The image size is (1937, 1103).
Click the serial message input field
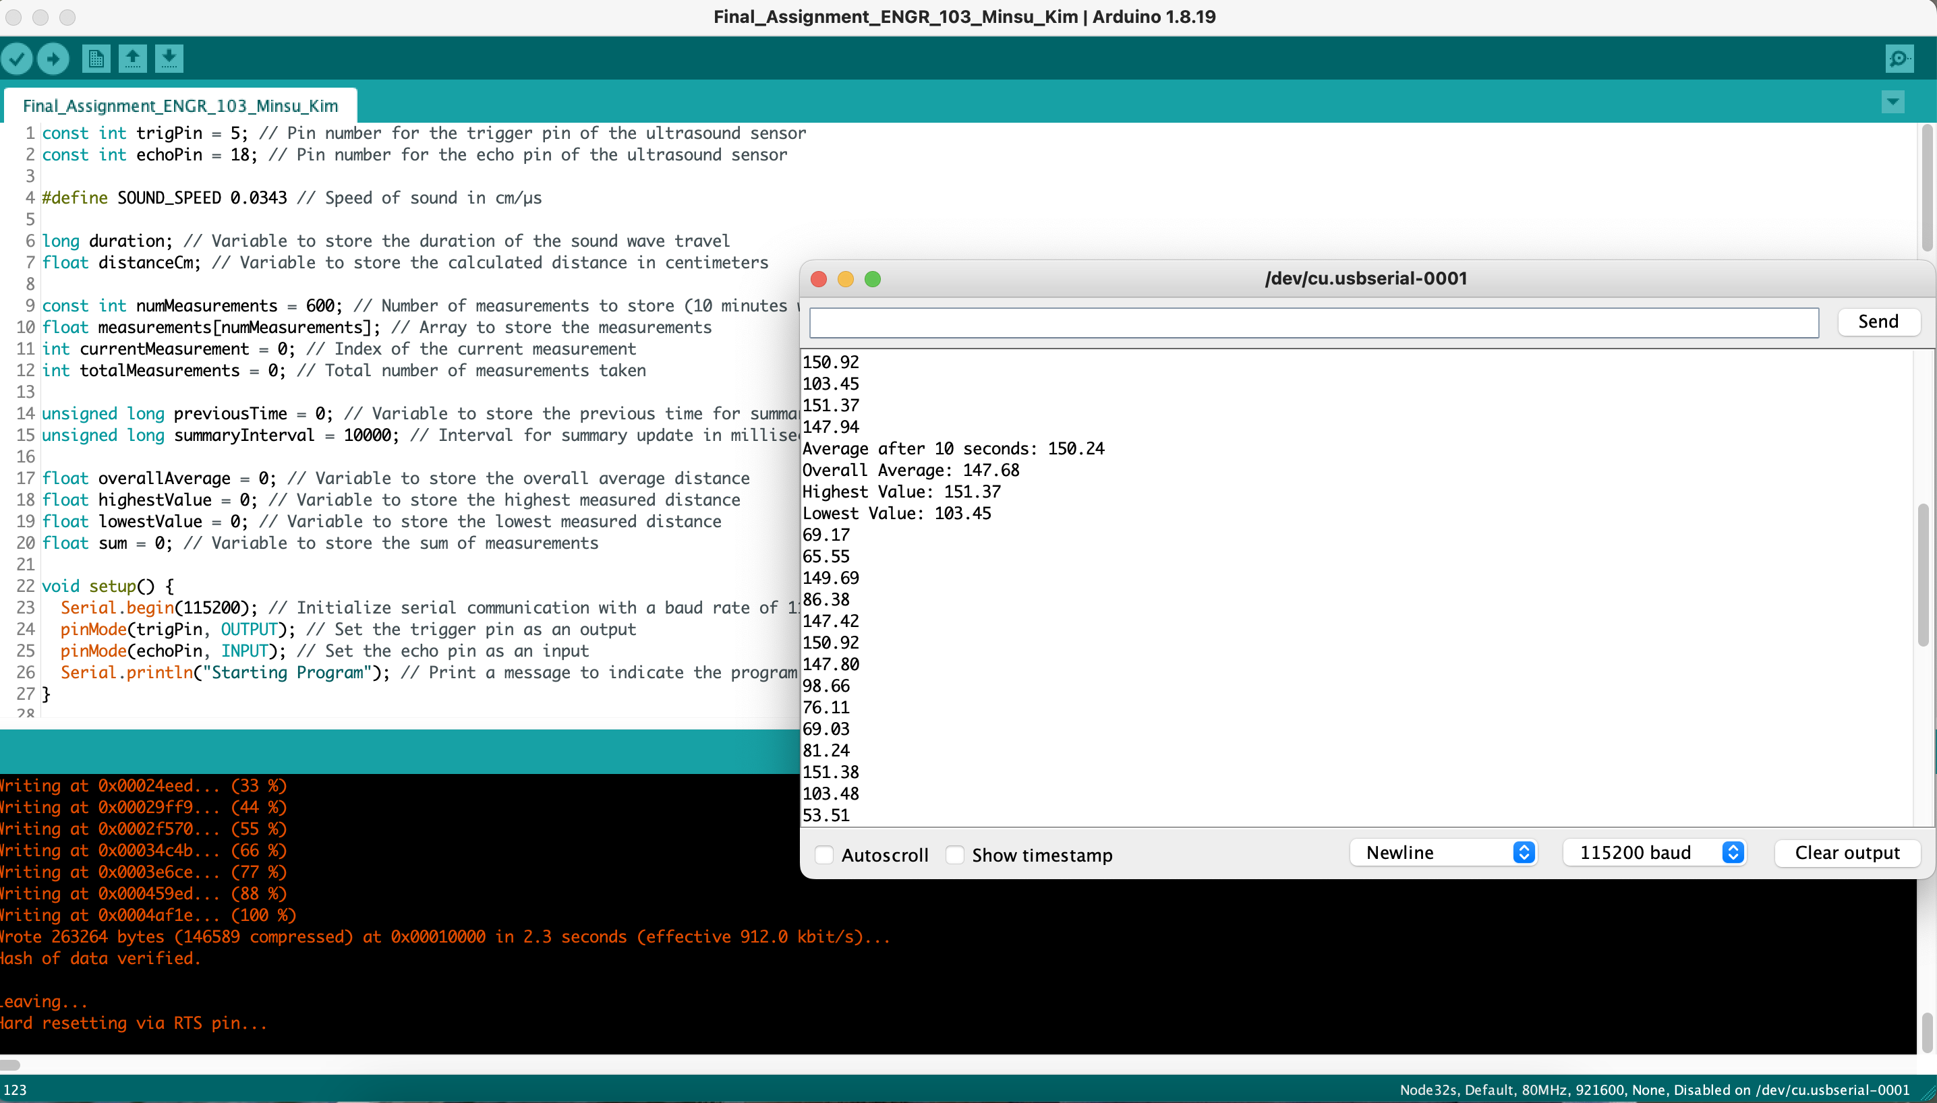point(1313,322)
